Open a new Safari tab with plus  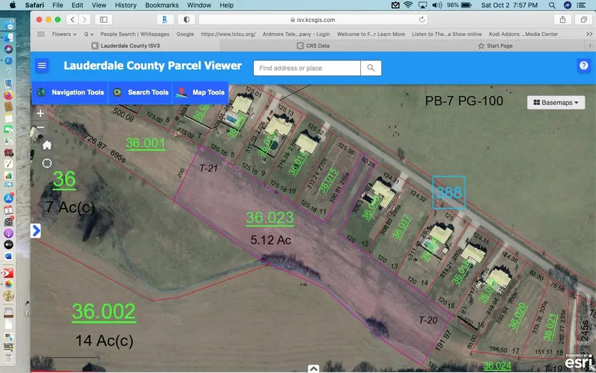click(x=590, y=46)
